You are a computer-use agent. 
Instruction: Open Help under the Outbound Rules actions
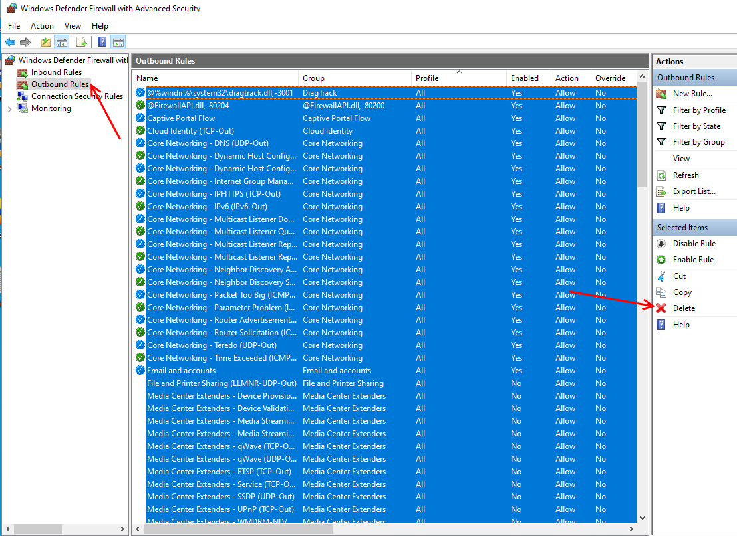pos(681,207)
